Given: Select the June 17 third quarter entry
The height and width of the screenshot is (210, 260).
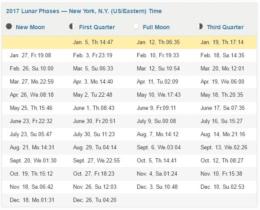Looking at the screenshot, I should click(223, 108).
